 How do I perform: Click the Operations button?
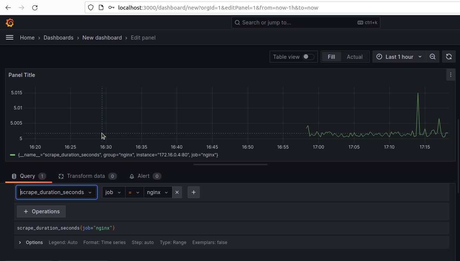tap(41, 211)
